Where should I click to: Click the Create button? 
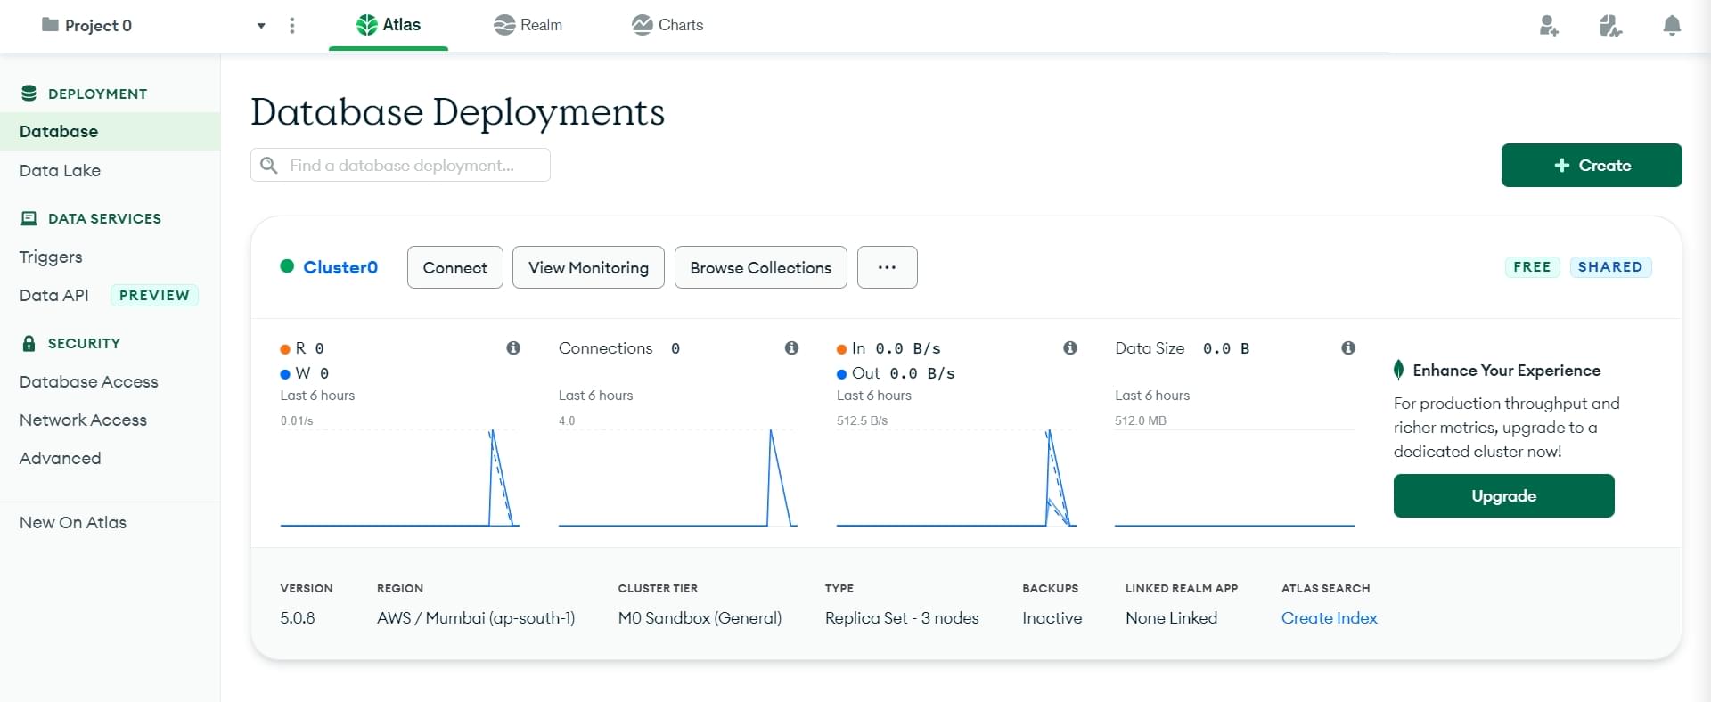(1592, 165)
